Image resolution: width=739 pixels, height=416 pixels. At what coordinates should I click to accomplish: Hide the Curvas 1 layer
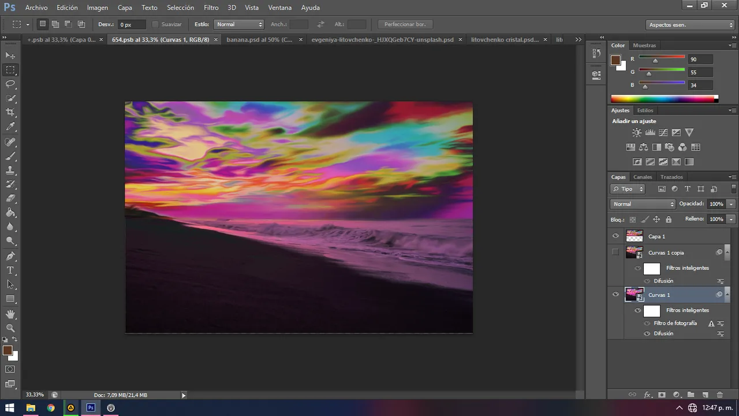pos(615,295)
